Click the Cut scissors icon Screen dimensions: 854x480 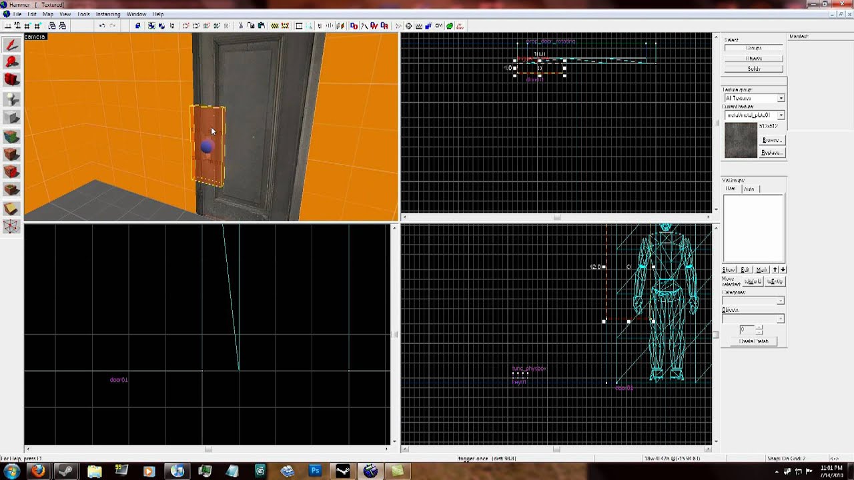point(241,26)
